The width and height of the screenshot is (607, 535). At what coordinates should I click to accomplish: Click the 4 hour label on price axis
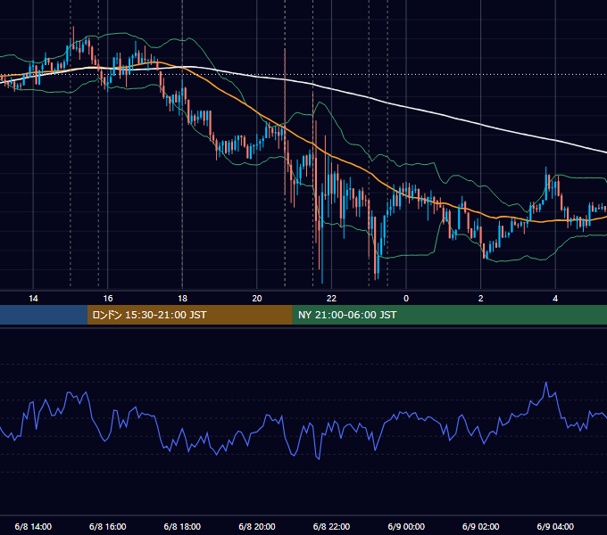tap(555, 299)
